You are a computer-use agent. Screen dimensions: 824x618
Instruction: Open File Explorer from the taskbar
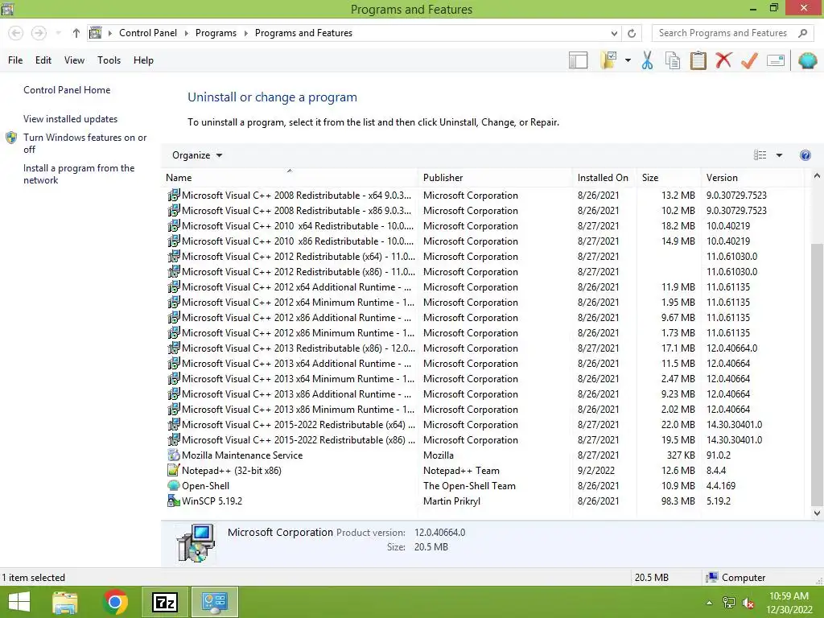click(x=64, y=602)
